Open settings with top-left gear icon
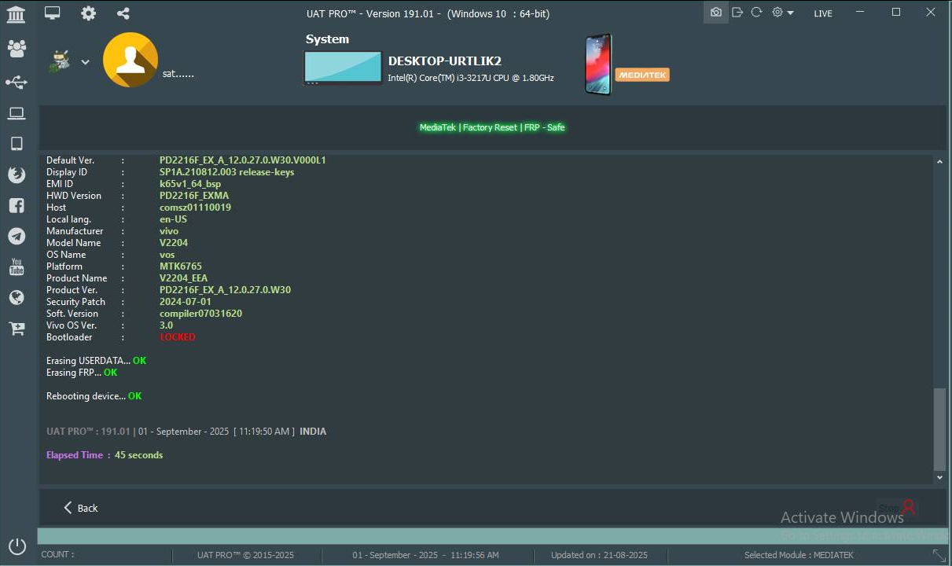This screenshot has height=566, width=952. (89, 13)
